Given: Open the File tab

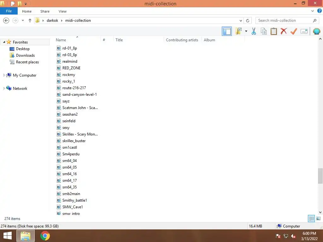Looking at the screenshot, I should (x=9, y=11).
